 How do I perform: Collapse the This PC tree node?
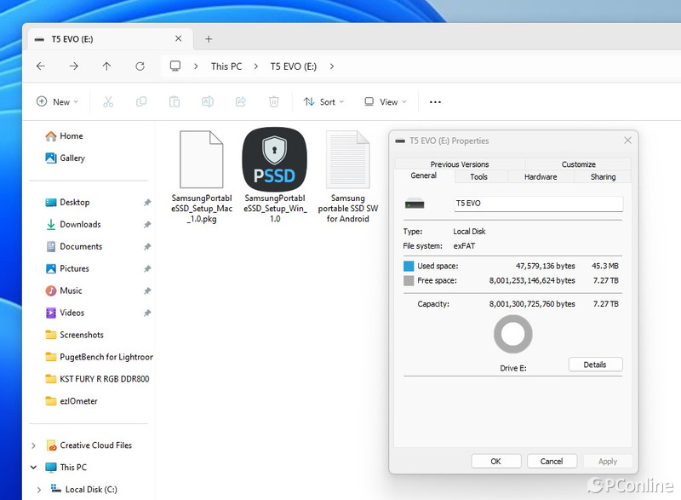coord(34,468)
